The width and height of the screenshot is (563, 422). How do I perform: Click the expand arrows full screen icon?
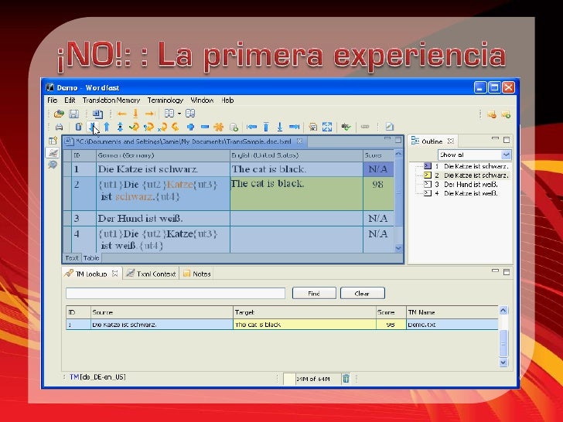pos(327,127)
